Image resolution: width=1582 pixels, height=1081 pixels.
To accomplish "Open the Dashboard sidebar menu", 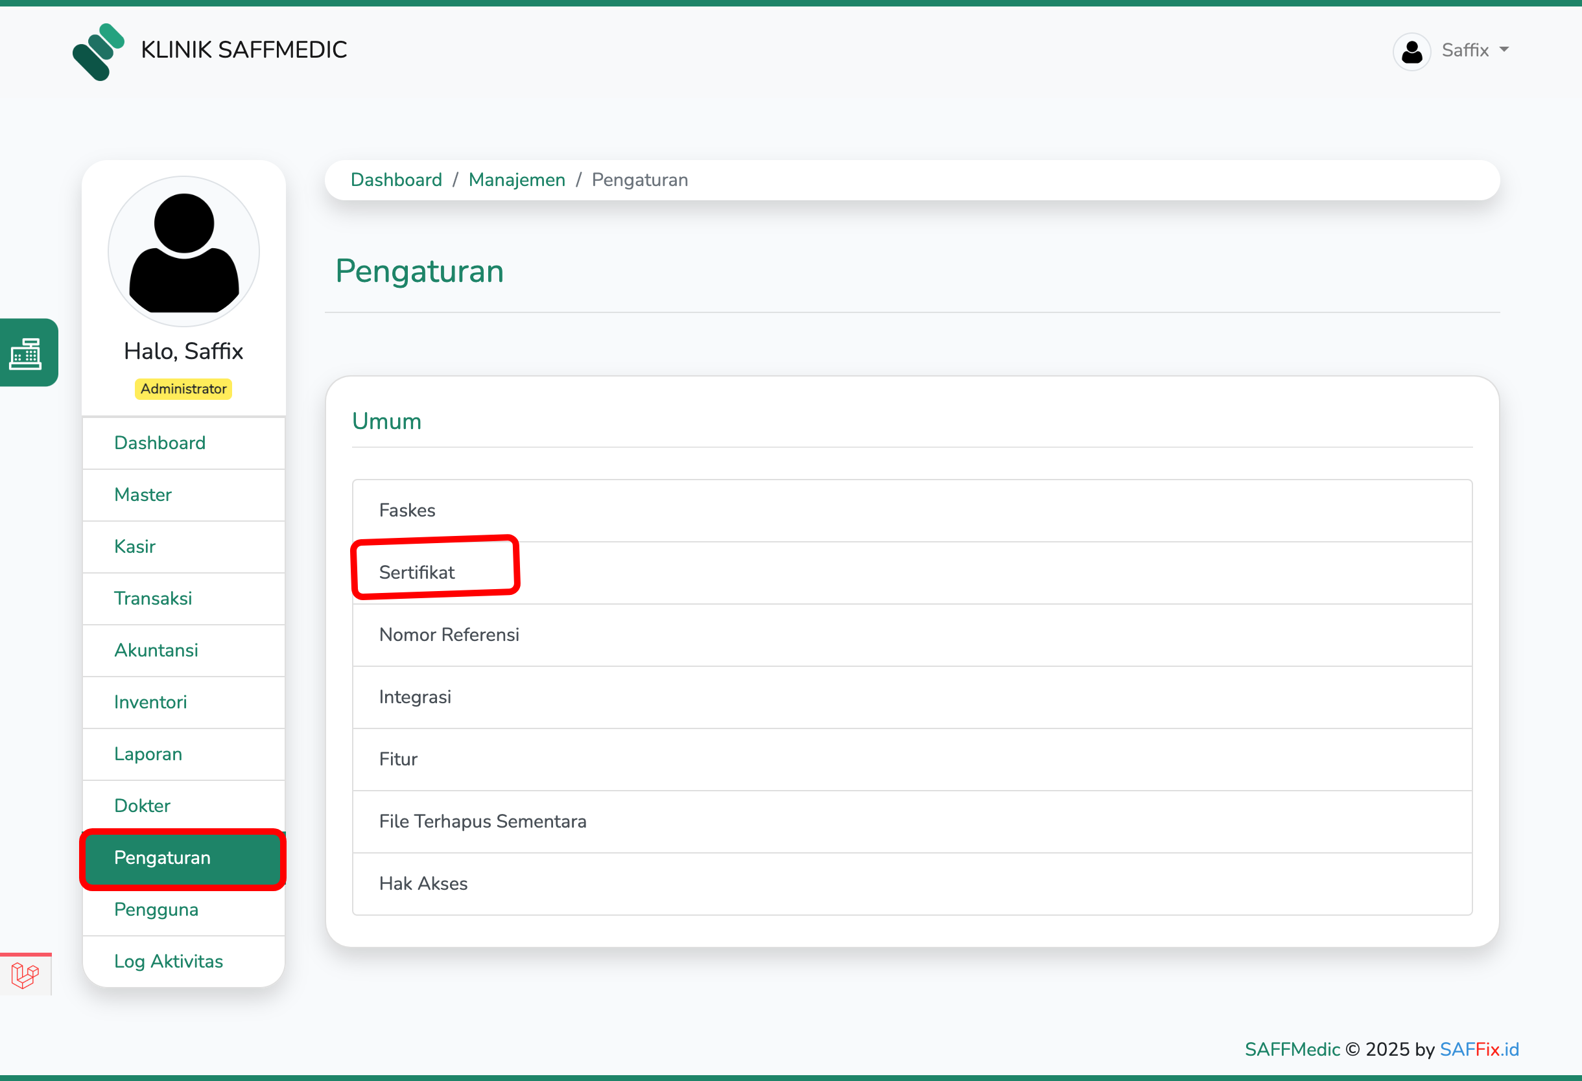I will click(x=159, y=443).
